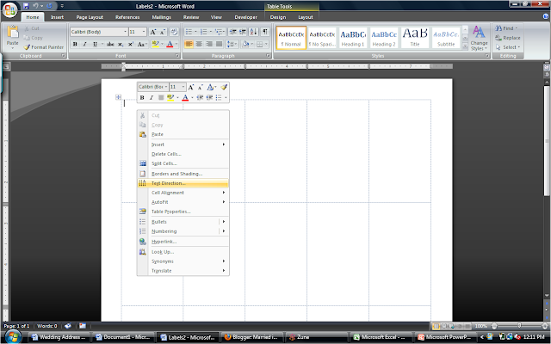Image resolution: width=551 pixels, height=344 pixels.
Task: Align text right in Paragraph group
Action: pyautogui.click(x=209, y=44)
